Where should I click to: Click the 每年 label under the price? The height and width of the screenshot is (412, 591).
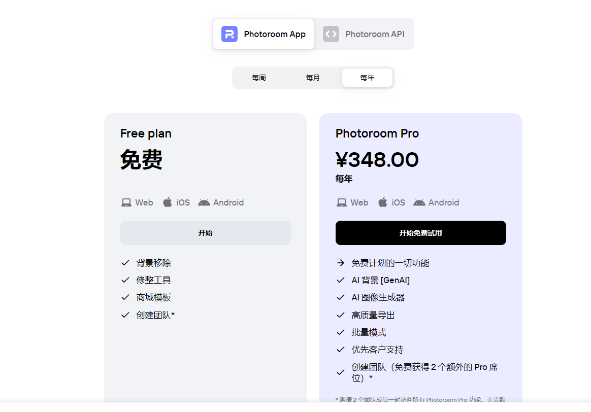344,179
